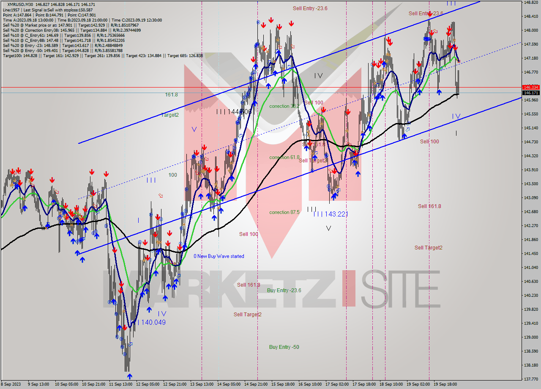Click the 144.320 price axis value
The image size is (541, 389).
point(531,156)
